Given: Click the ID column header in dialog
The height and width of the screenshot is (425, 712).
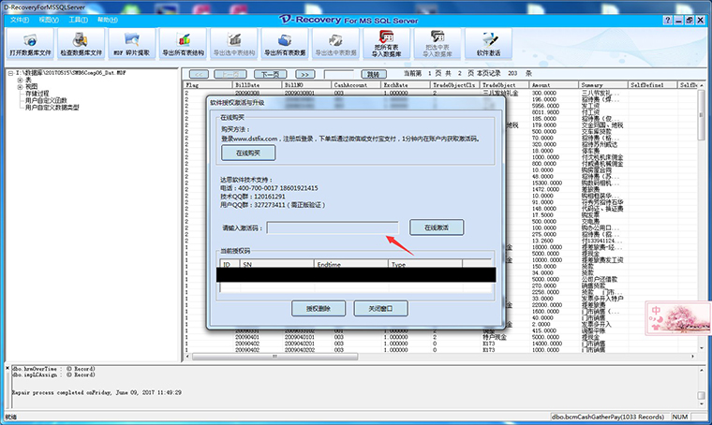Looking at the screenshot, I should coord(230,264).
